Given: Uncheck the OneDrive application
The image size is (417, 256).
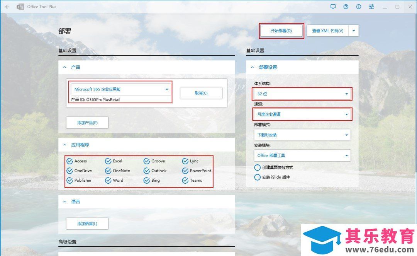Looking at the screenshot, I should 69,171.
